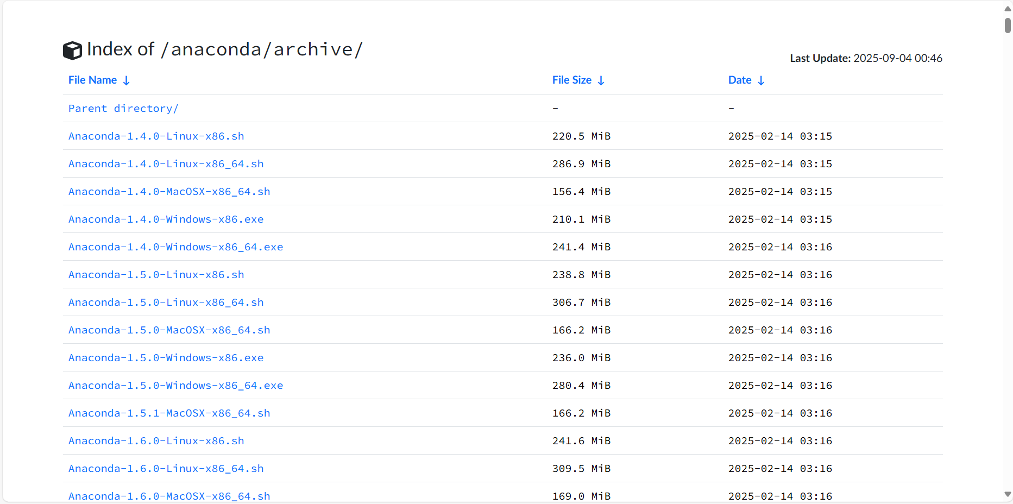Click the sort arrow next to Date

761,81
